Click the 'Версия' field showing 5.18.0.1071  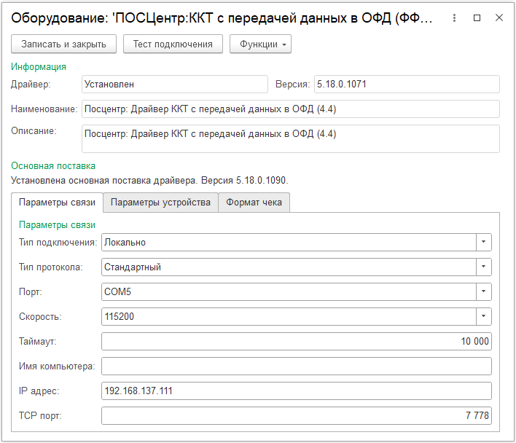(x=407, y=85)
